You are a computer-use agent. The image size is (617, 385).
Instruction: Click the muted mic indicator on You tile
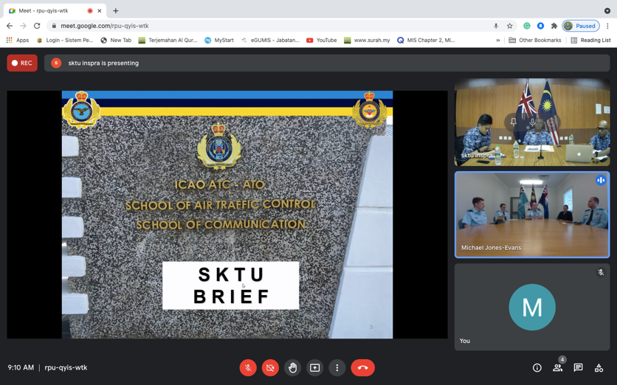click(x=601, y=272)
